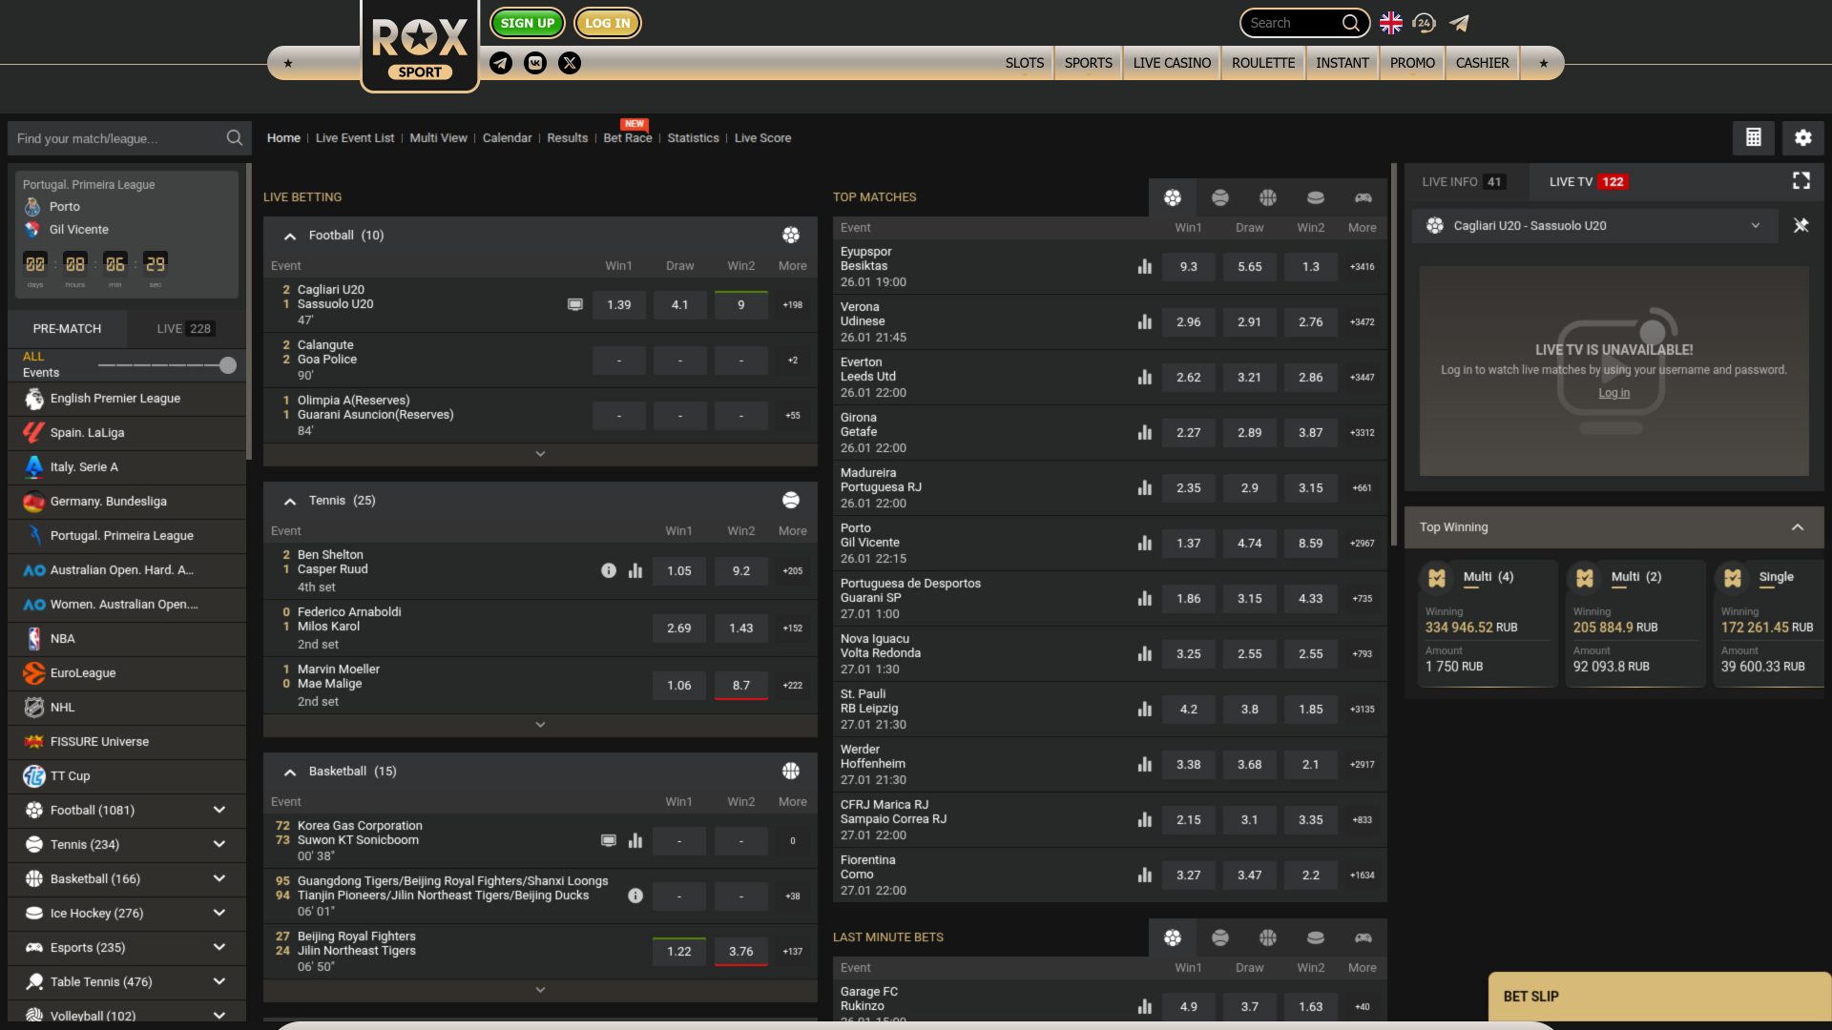Click the fullscreen icon on the Live TV panel
The image size is (1832, 1030).
(1801, 180)
